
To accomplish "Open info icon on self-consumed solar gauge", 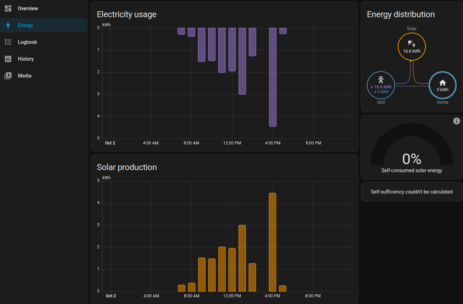I will tap(456, 121).
